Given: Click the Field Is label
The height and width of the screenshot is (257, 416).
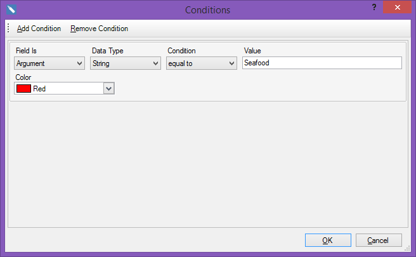Looking at the screenshot, I should [26, 51].
